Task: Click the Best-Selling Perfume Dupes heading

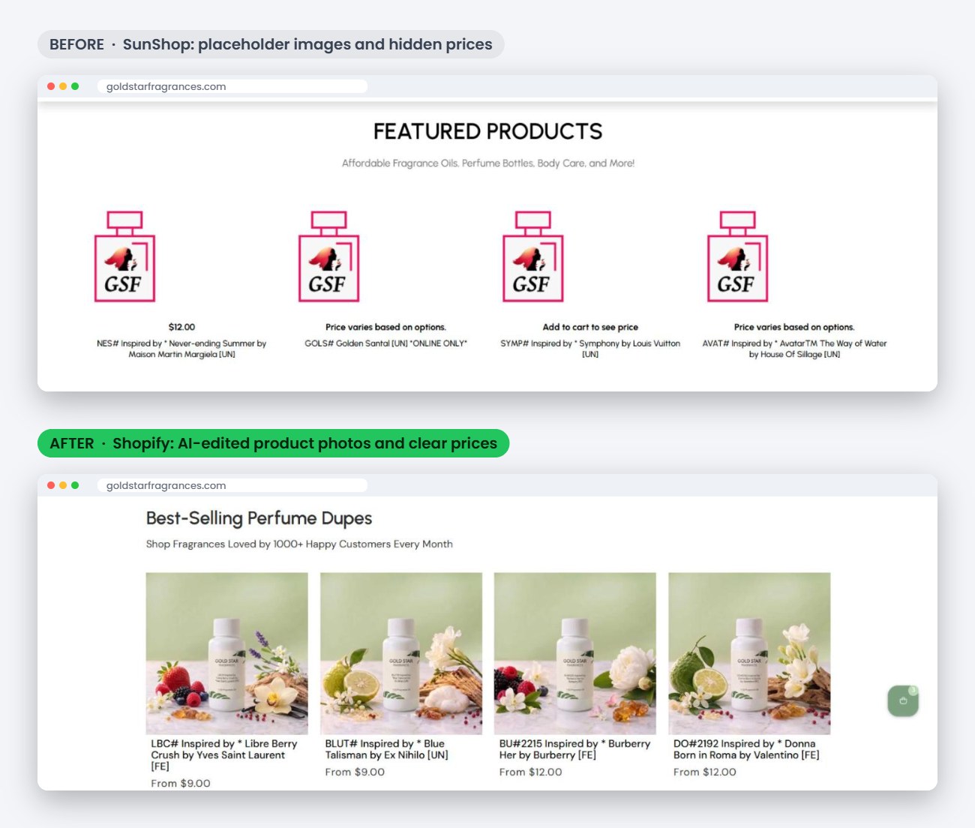Action: click(259, 518)
